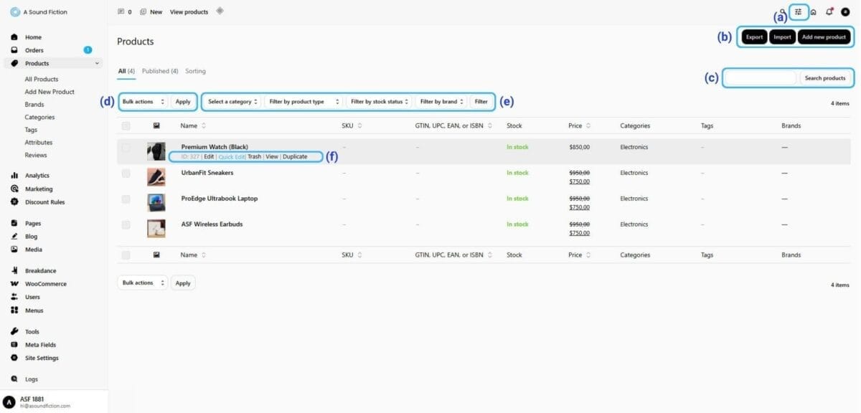Open the comments bubble icon in top bar
Viewport: 861px width, 413px height.
pos(120,12)
